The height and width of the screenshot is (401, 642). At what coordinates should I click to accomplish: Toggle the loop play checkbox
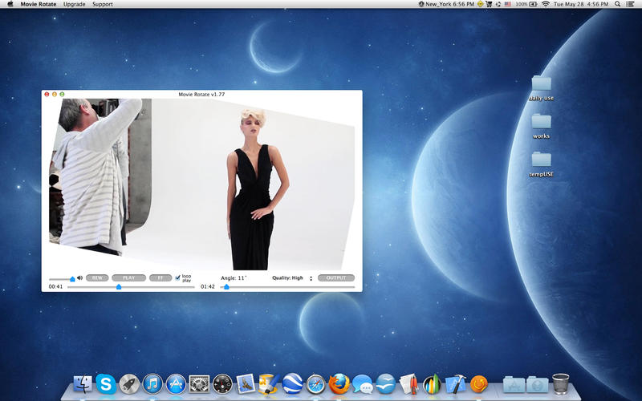[x=177, y=277]
